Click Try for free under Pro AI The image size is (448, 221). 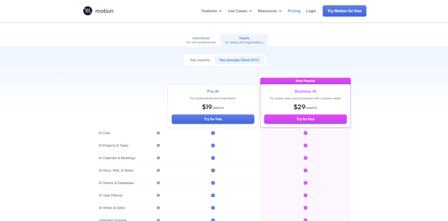tap(213, 119)
